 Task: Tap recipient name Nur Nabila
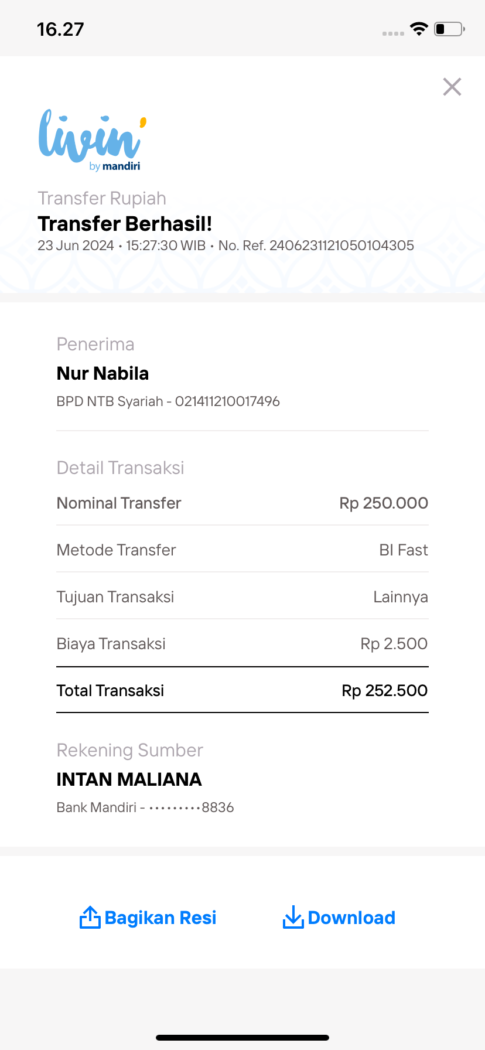103,373
